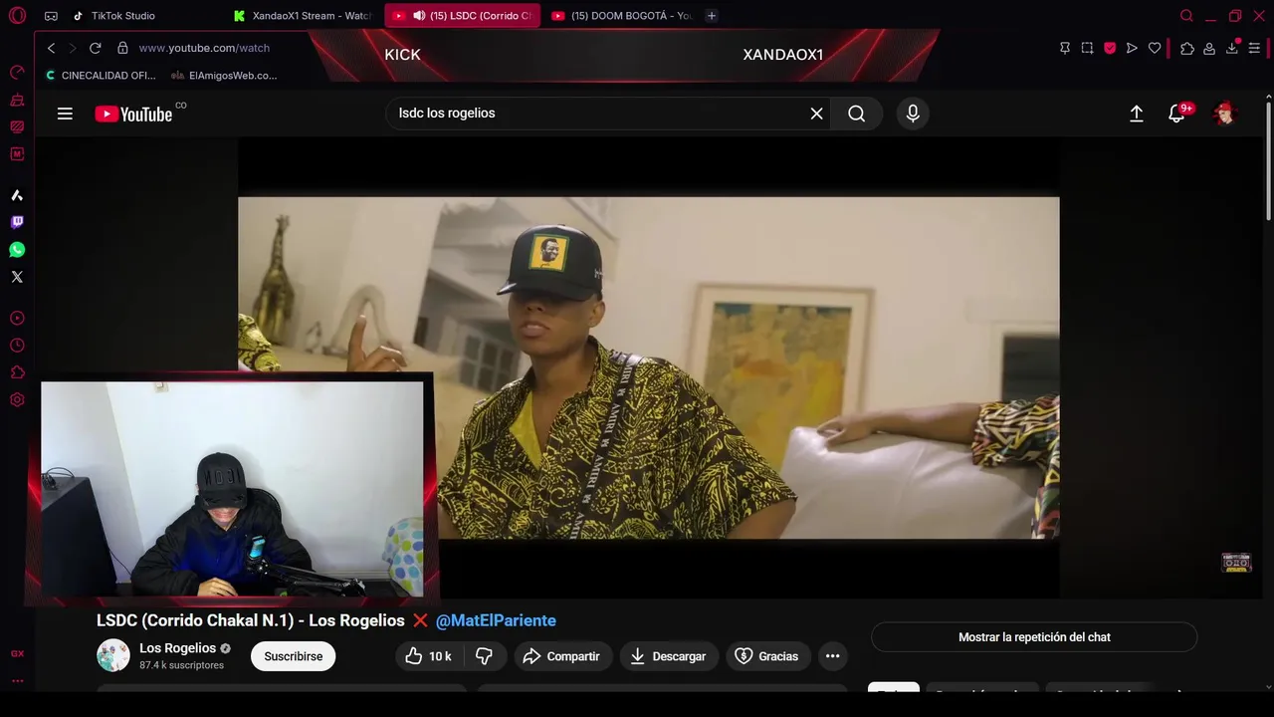Image resolution: width=1274 pixels, height=717 pixels.
Task: Open the Los Rogelios channel name
Action: click(177, 648)
